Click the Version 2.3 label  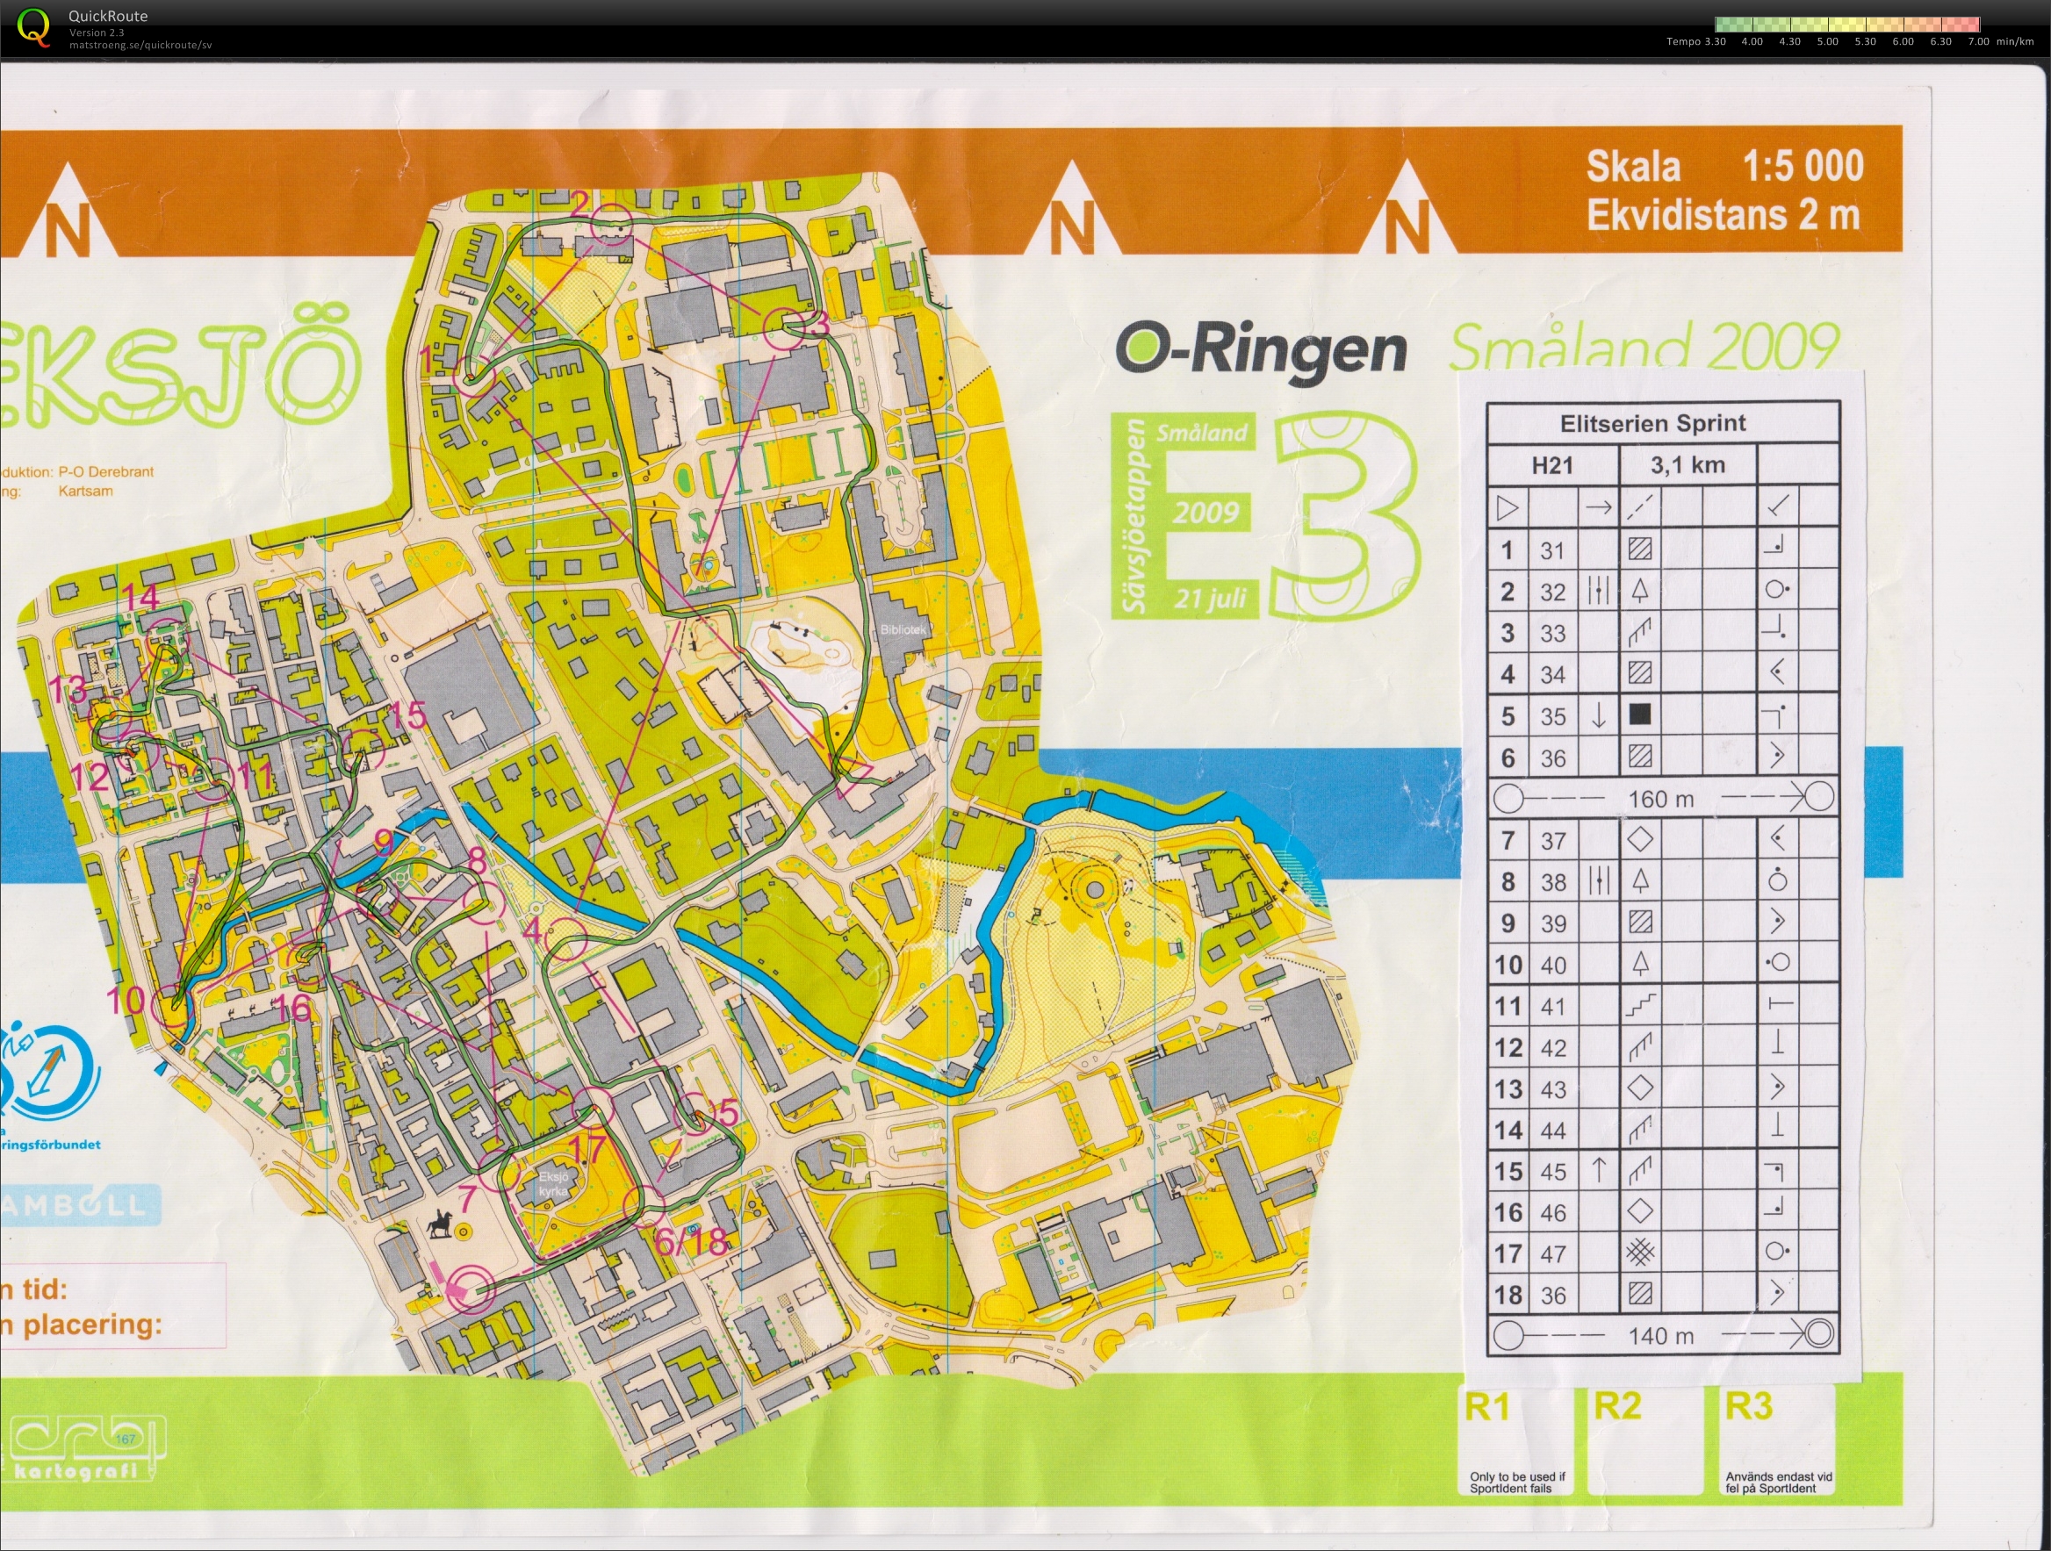97,32
